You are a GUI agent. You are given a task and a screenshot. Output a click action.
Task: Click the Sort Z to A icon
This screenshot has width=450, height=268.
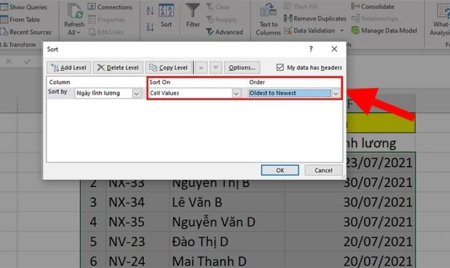149,25
